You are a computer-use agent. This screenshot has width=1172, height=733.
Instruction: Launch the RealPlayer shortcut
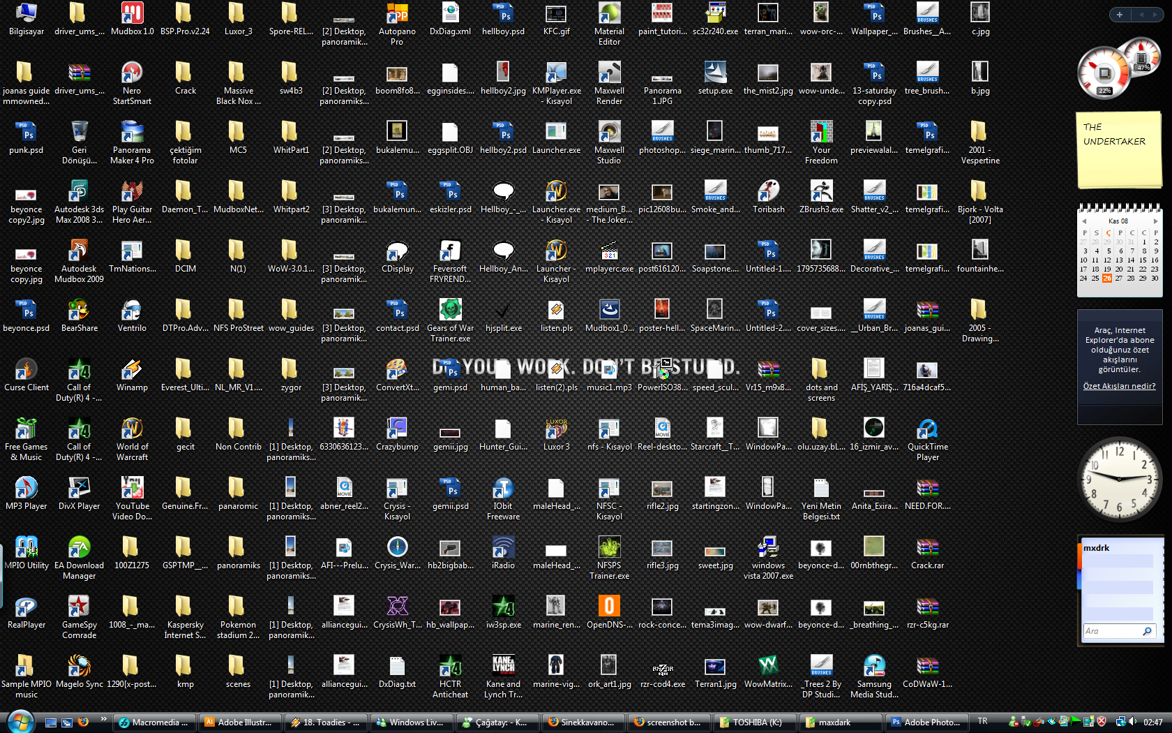(x=27, y=612)
